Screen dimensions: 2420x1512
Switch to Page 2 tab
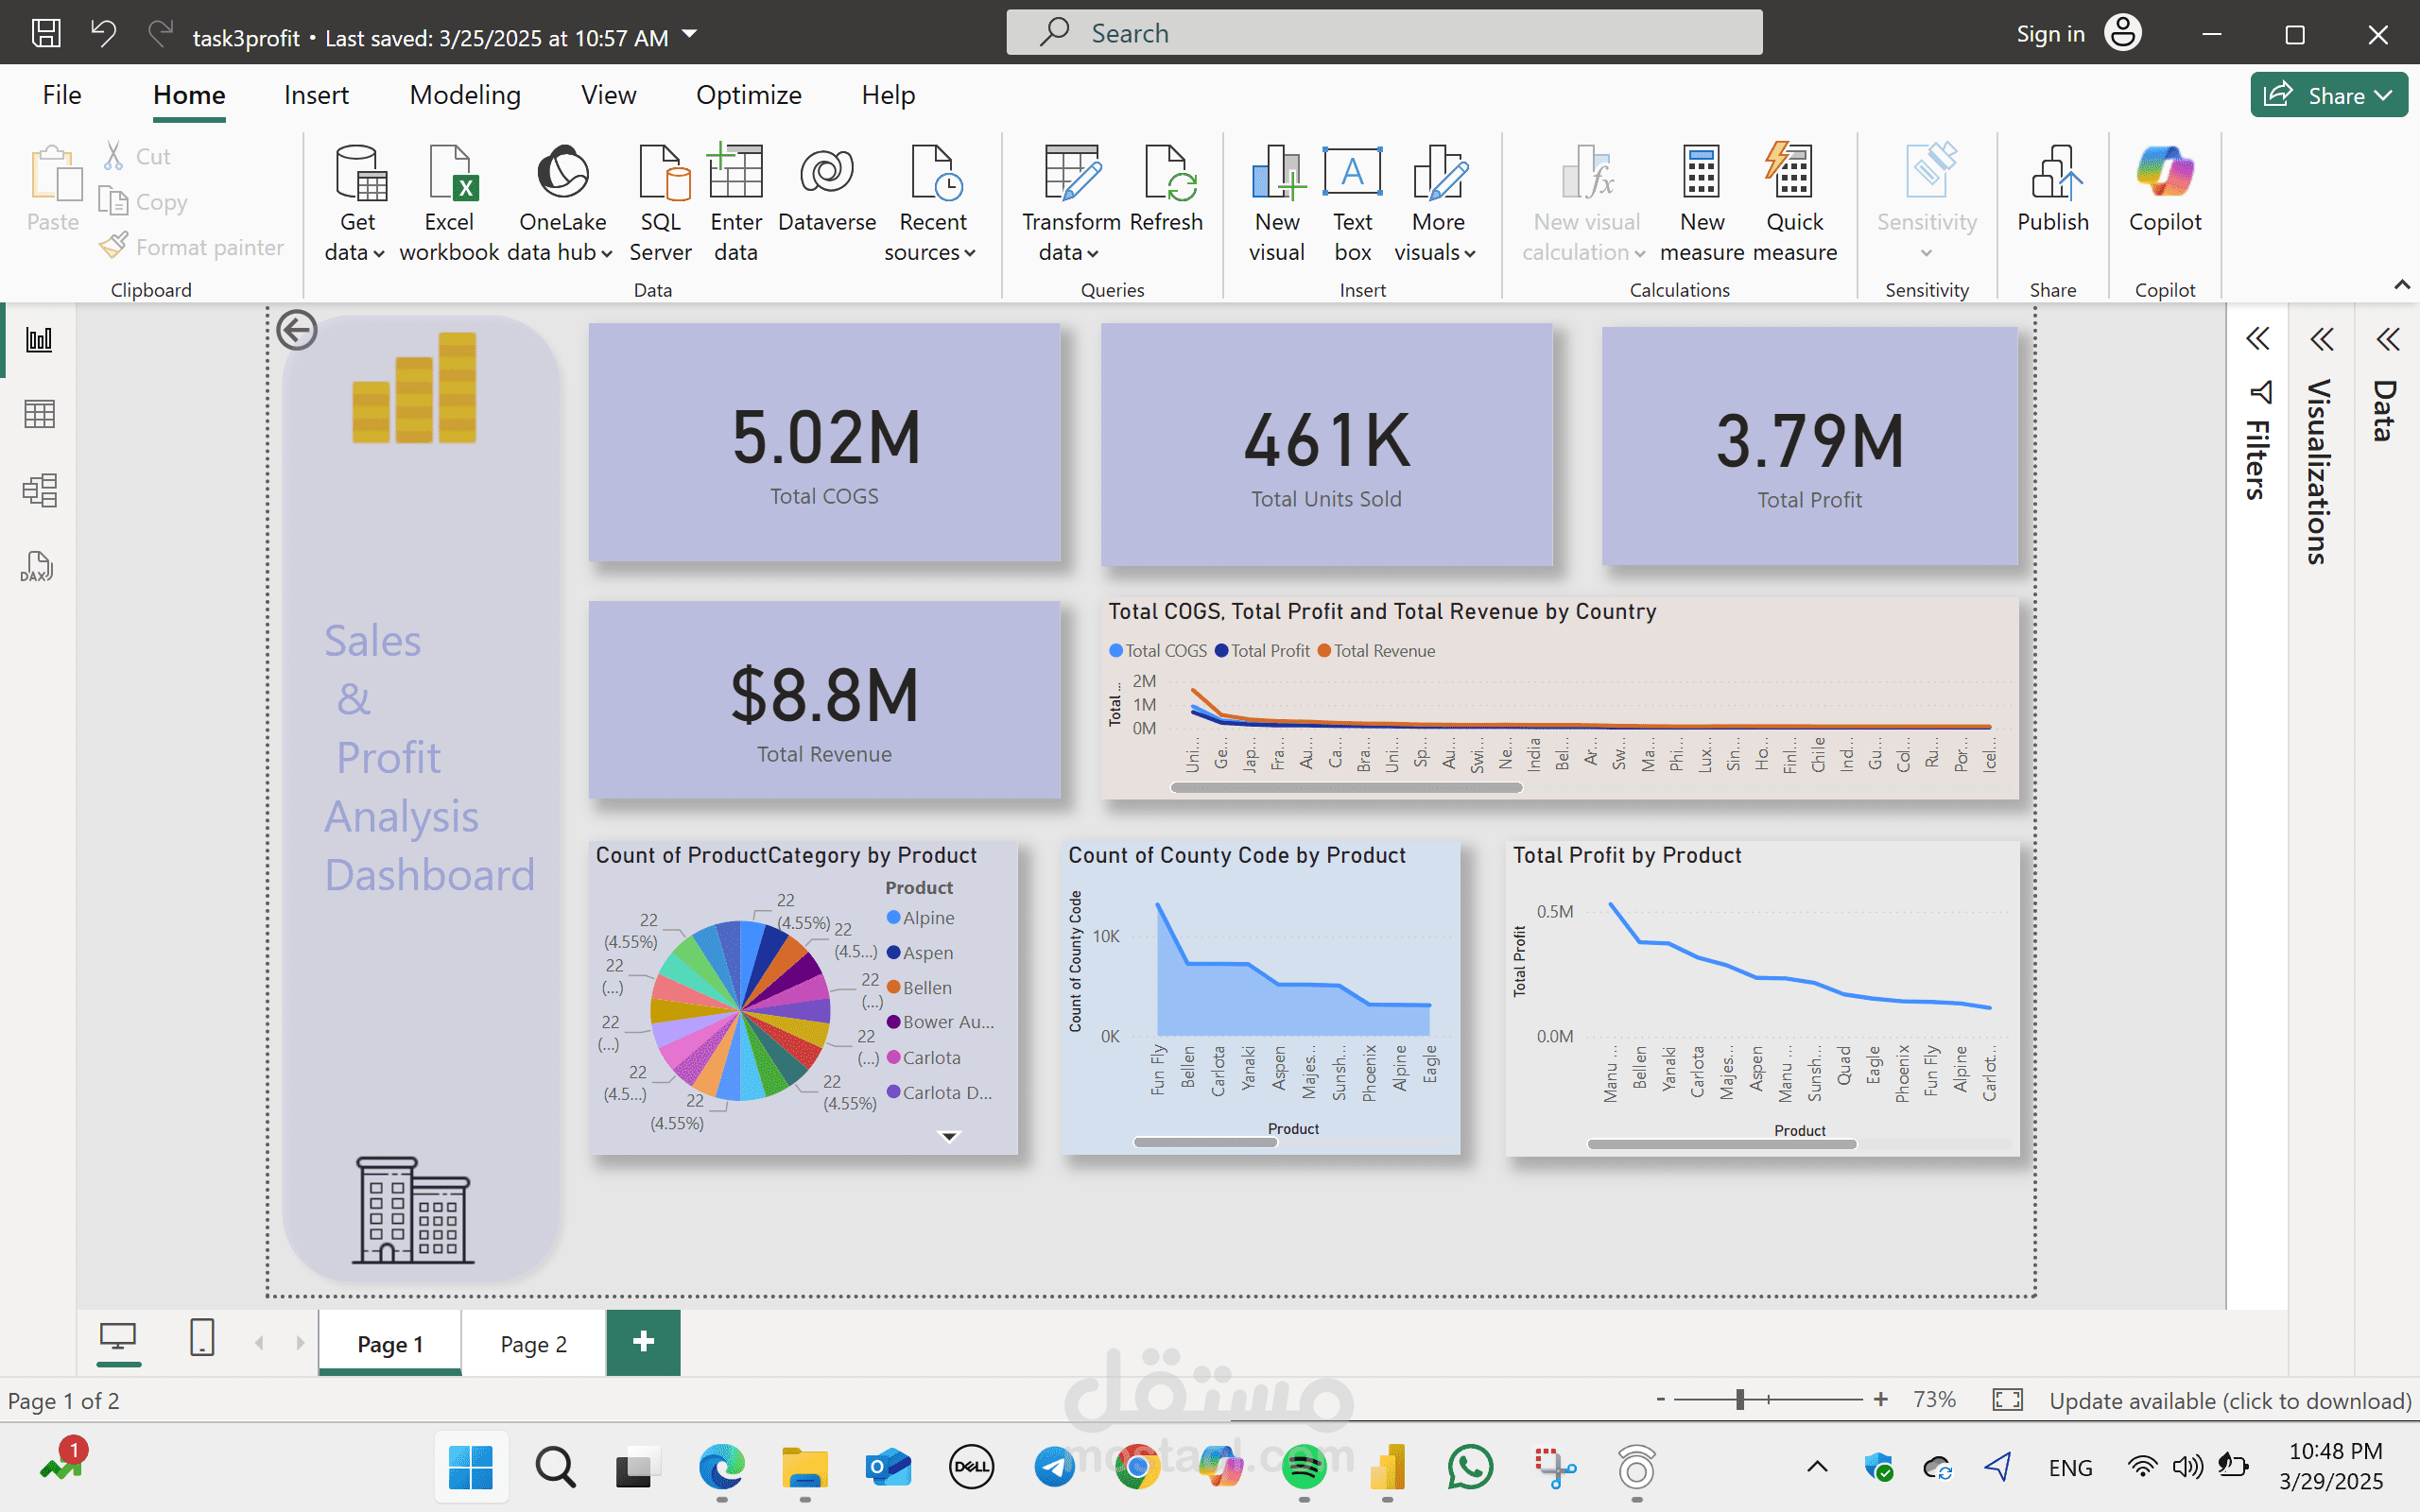point(533,1344)
